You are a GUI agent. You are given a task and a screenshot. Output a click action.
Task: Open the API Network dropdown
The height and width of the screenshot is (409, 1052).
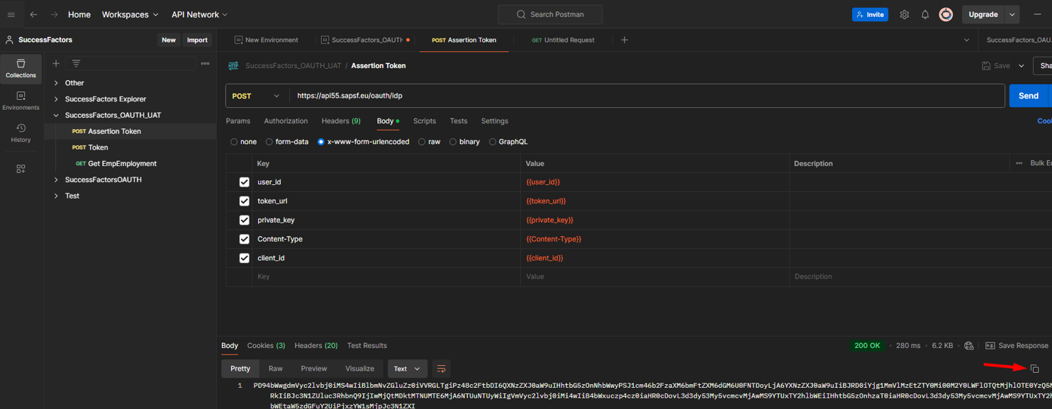click(x=199, y=14)
